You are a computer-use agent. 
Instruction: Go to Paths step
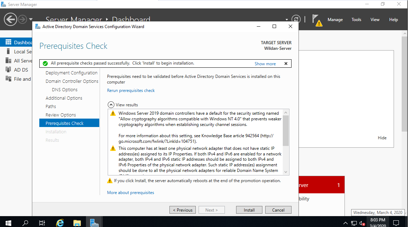51,106
